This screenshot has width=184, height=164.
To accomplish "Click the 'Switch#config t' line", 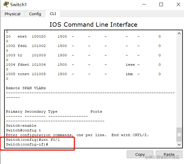I will click(x=23, y=130).
